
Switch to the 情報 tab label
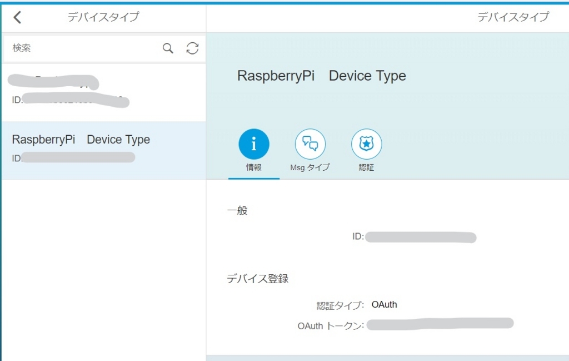253,167
